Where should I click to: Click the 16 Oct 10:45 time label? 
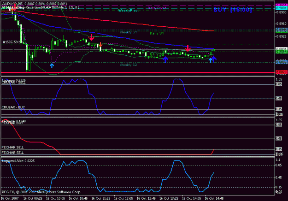click(x=78, y=198)
